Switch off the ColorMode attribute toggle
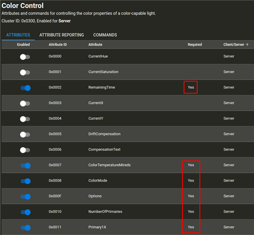The width and height of the screenshot is (254, 235). tap(25, 181)
